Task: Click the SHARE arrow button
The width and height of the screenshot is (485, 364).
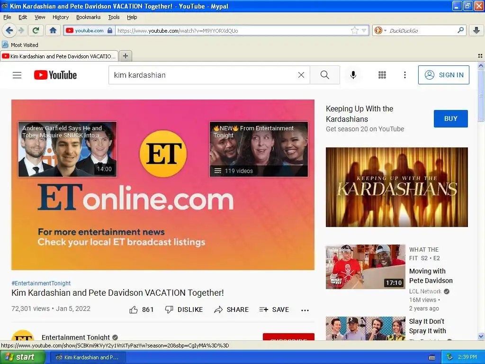Action: (x=231, y=309)
